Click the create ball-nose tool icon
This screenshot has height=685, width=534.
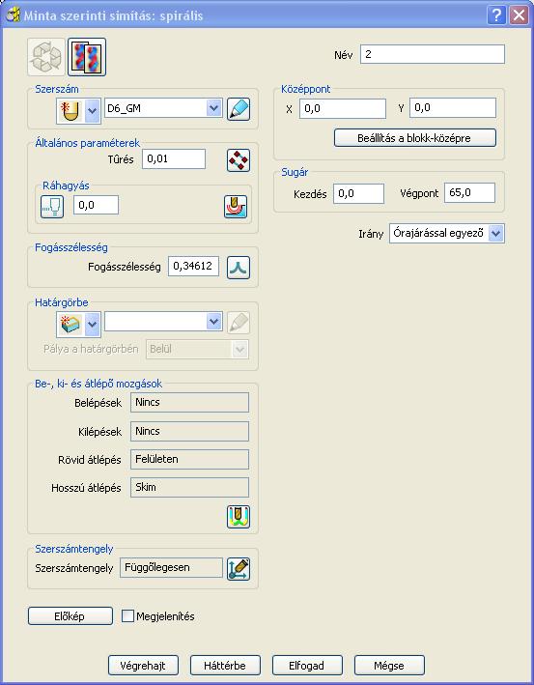70,110
